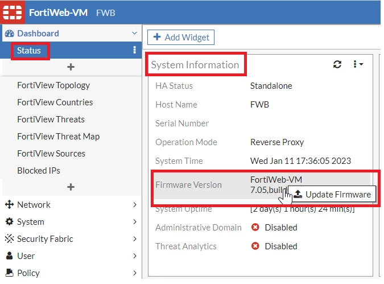Open System Information widget options dropdown
Viewport: 384px width, 284px height.
pos(358,64)
